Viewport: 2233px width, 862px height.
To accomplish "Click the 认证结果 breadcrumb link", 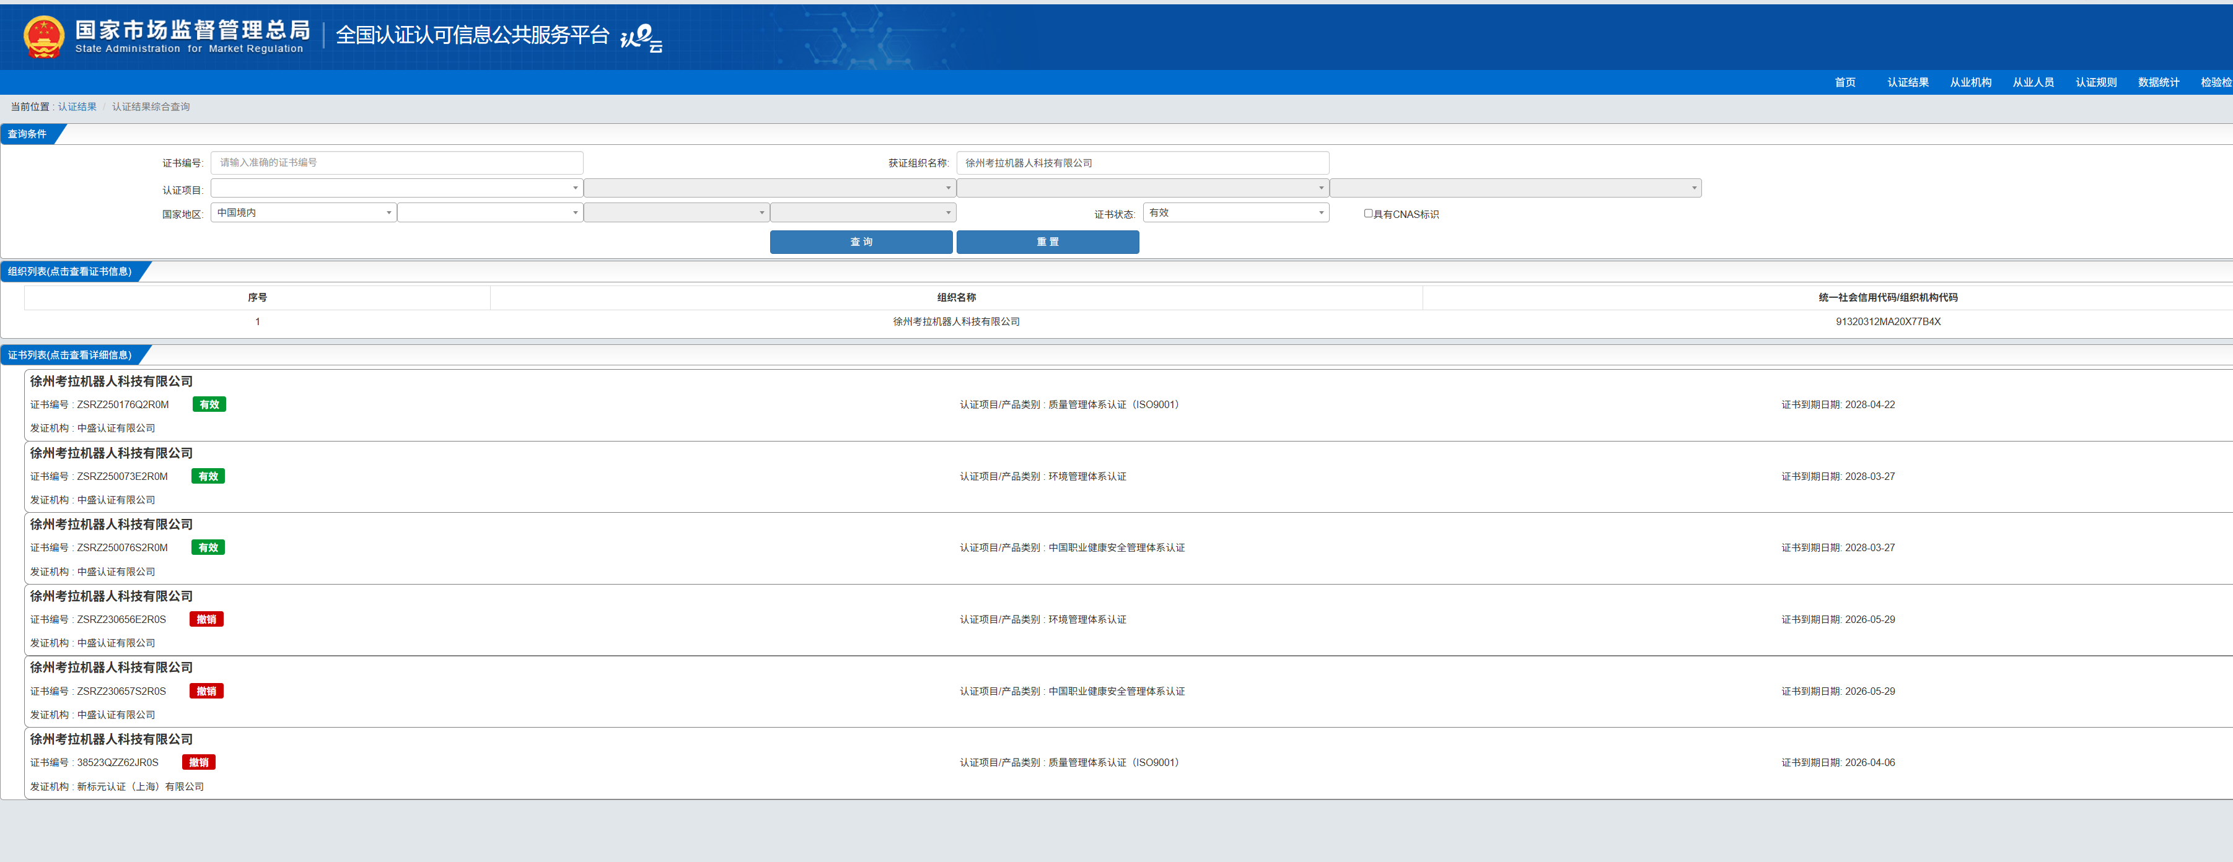I will click(x=77, y=107).
